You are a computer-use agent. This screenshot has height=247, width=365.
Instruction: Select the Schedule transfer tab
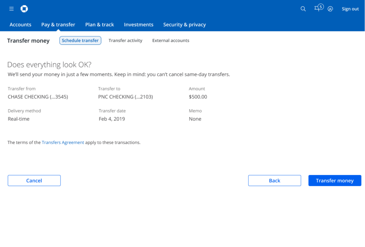coord(80,40)
